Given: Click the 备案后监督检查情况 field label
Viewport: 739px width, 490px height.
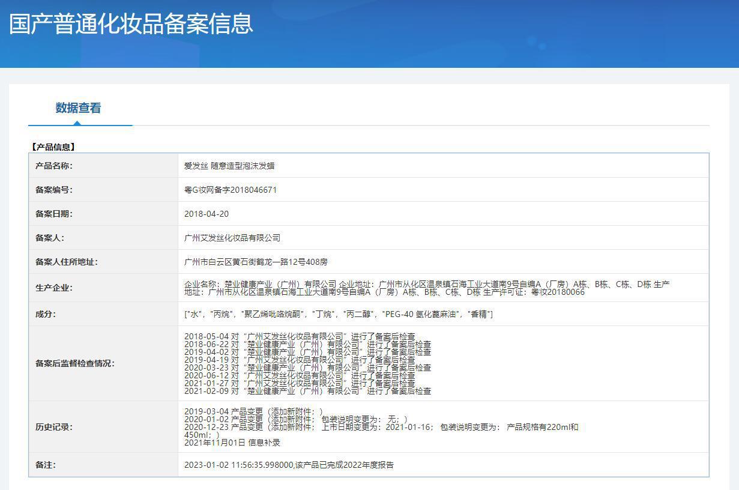Looking at the screenshot, I should click(74, 363).
